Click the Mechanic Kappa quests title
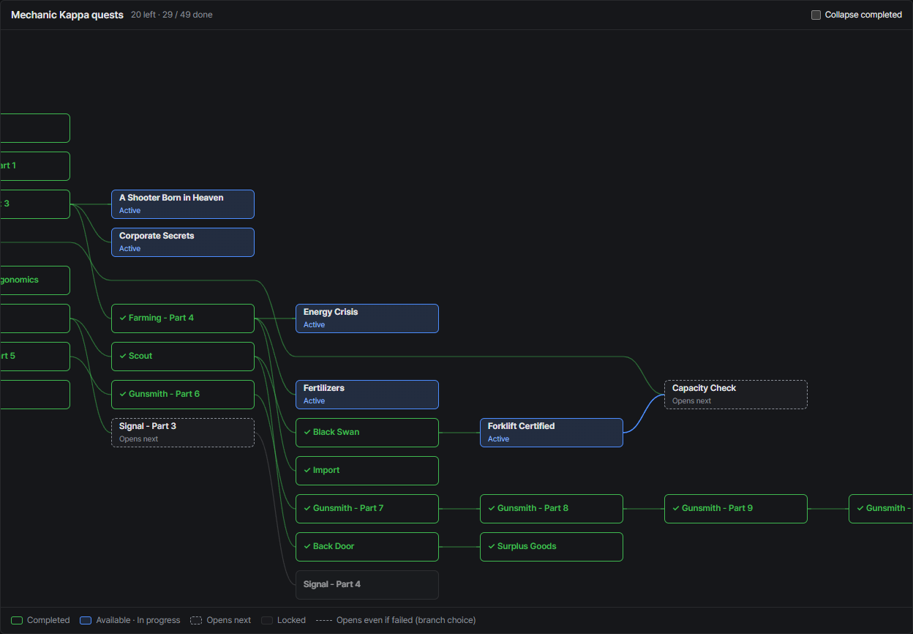This screenshot has height=634, width=913. [67, 15]
